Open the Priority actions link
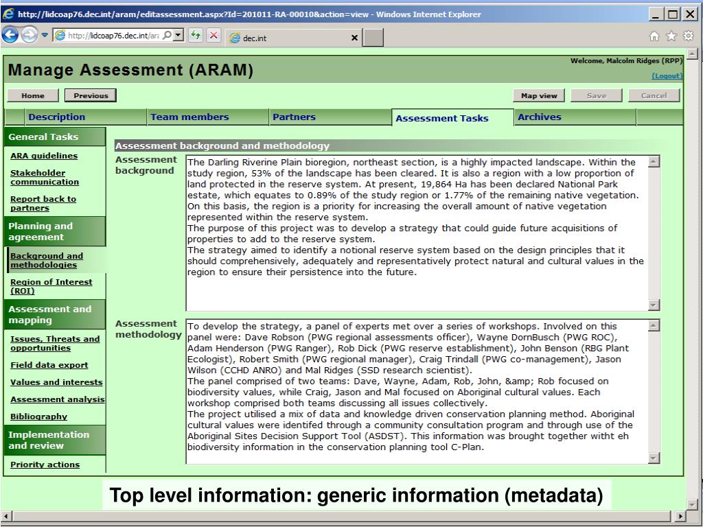The height and width of the screenshot is (527, 703). coord(45,465)
